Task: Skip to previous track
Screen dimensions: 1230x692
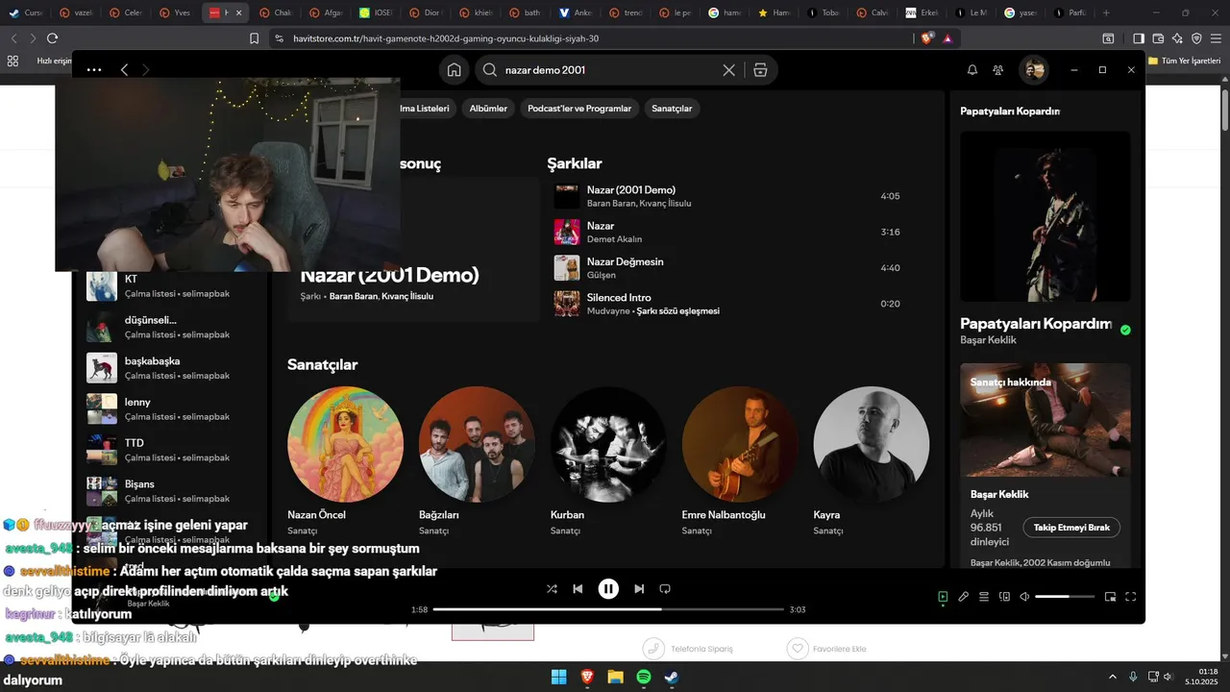Action: (x=578, y=589)
